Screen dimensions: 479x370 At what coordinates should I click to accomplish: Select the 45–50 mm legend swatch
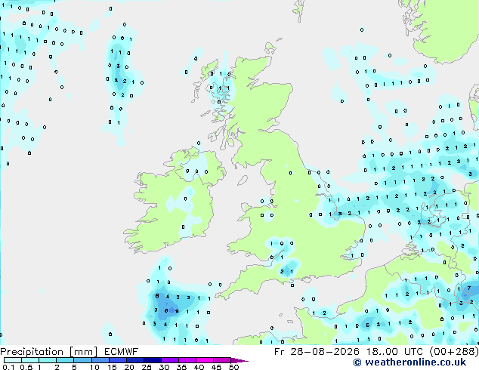222,360
